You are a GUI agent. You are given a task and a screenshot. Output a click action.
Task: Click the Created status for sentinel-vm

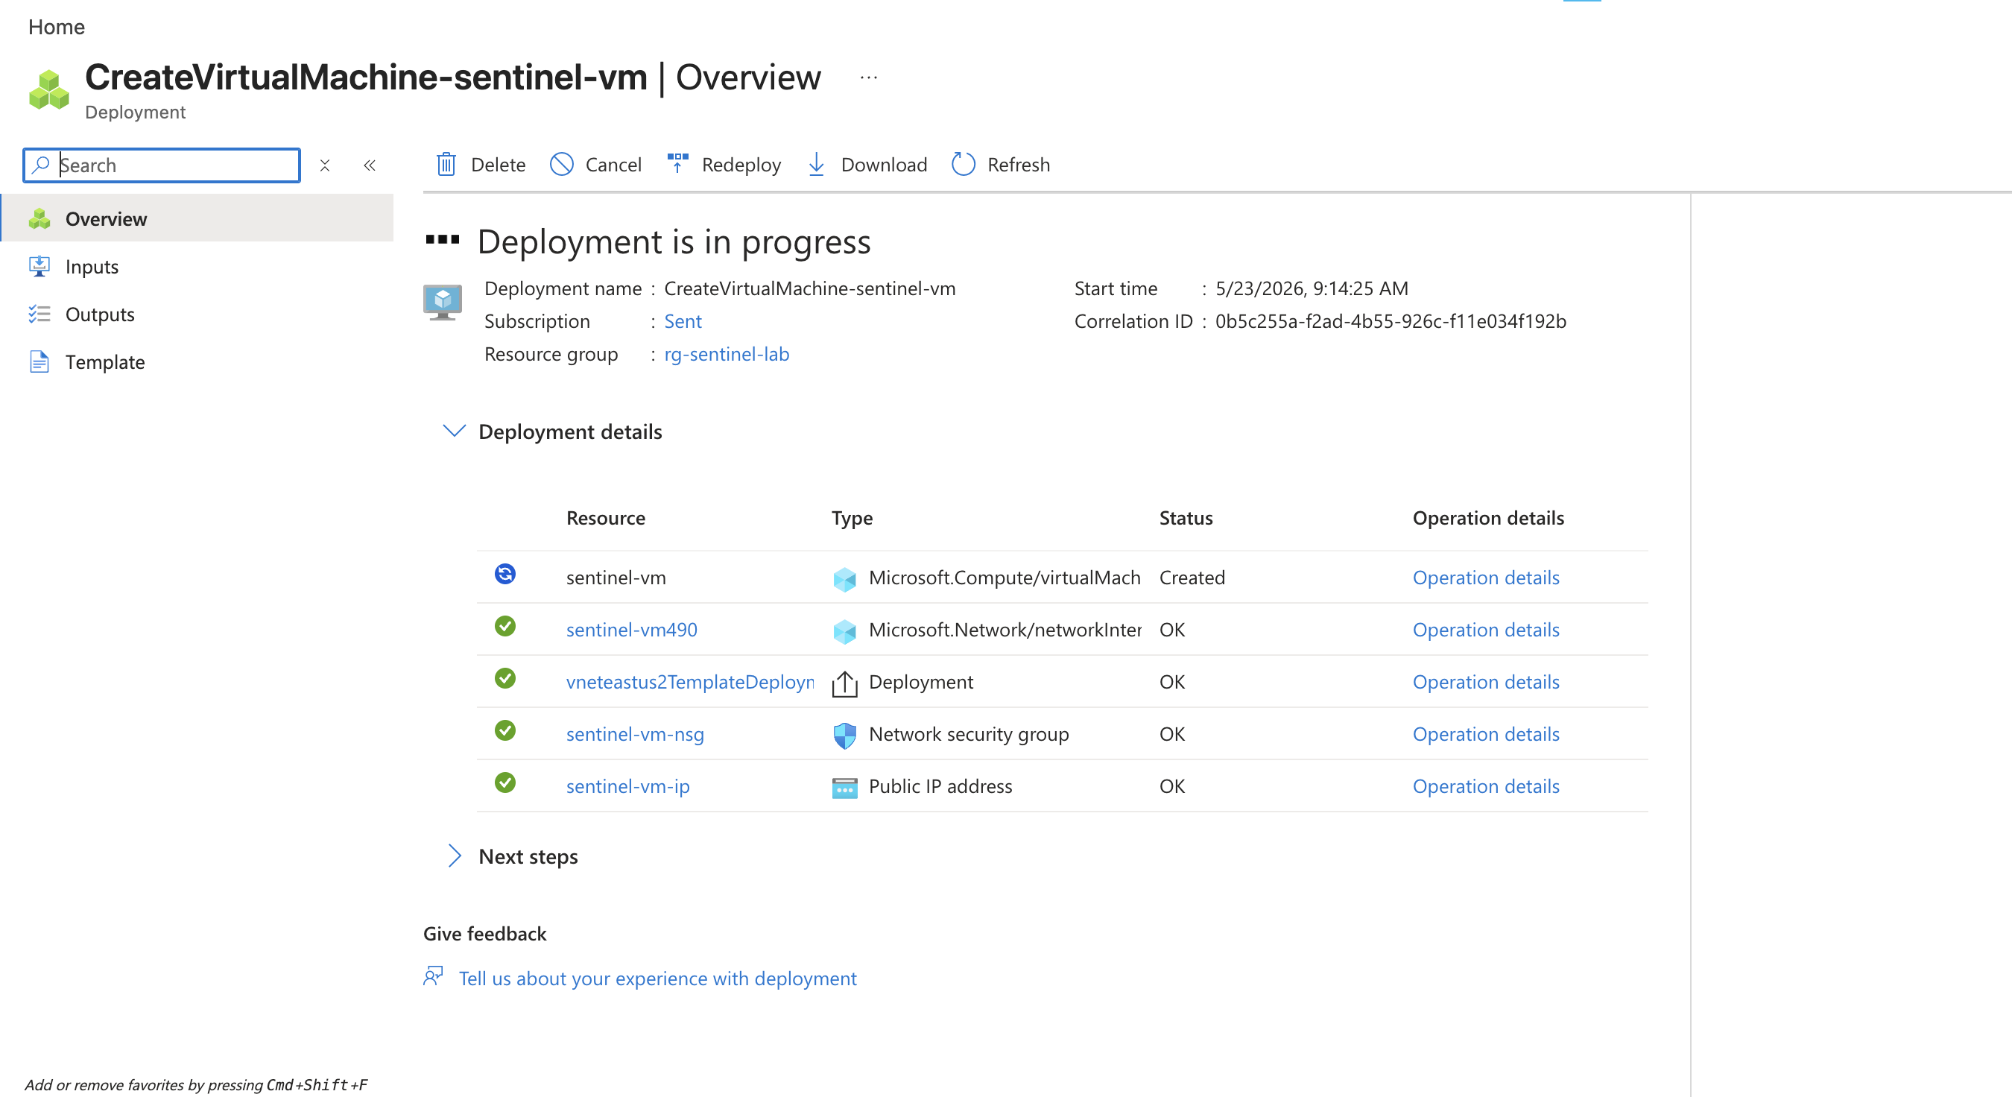[1192, 578]
